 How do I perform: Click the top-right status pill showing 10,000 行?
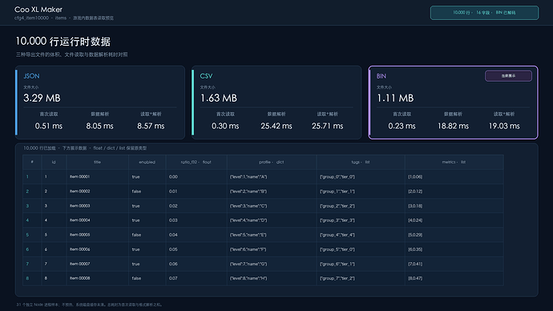[x=484, y=13]
